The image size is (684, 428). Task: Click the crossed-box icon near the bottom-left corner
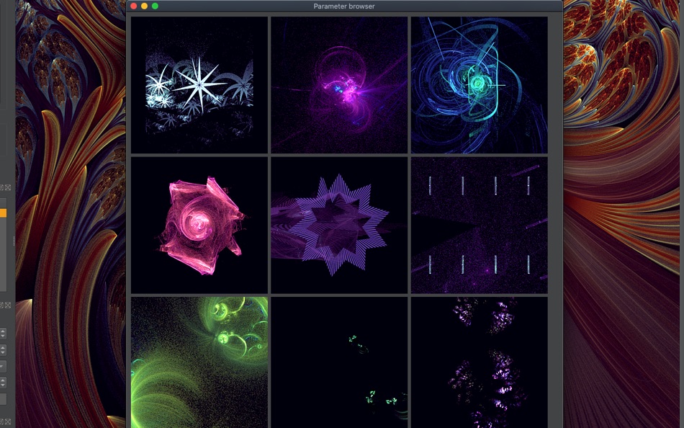coord(7,420)
